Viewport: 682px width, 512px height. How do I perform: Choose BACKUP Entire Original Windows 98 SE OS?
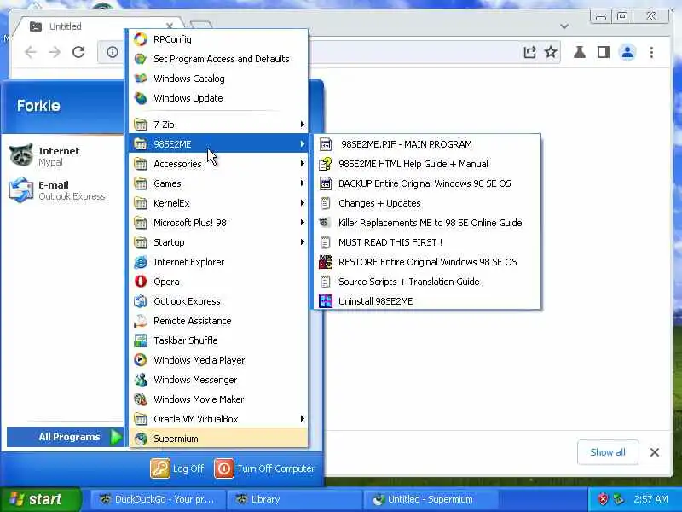coord(427,183)
